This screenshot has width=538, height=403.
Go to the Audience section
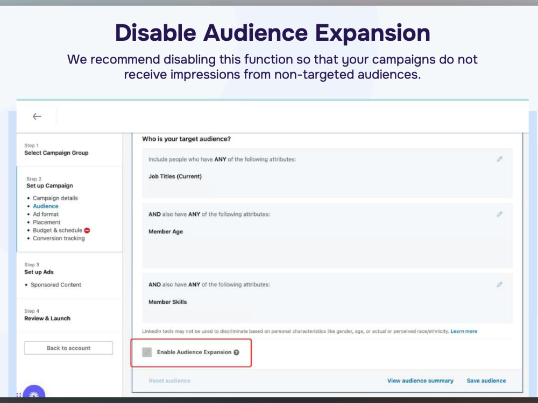(x=46, y=206)
